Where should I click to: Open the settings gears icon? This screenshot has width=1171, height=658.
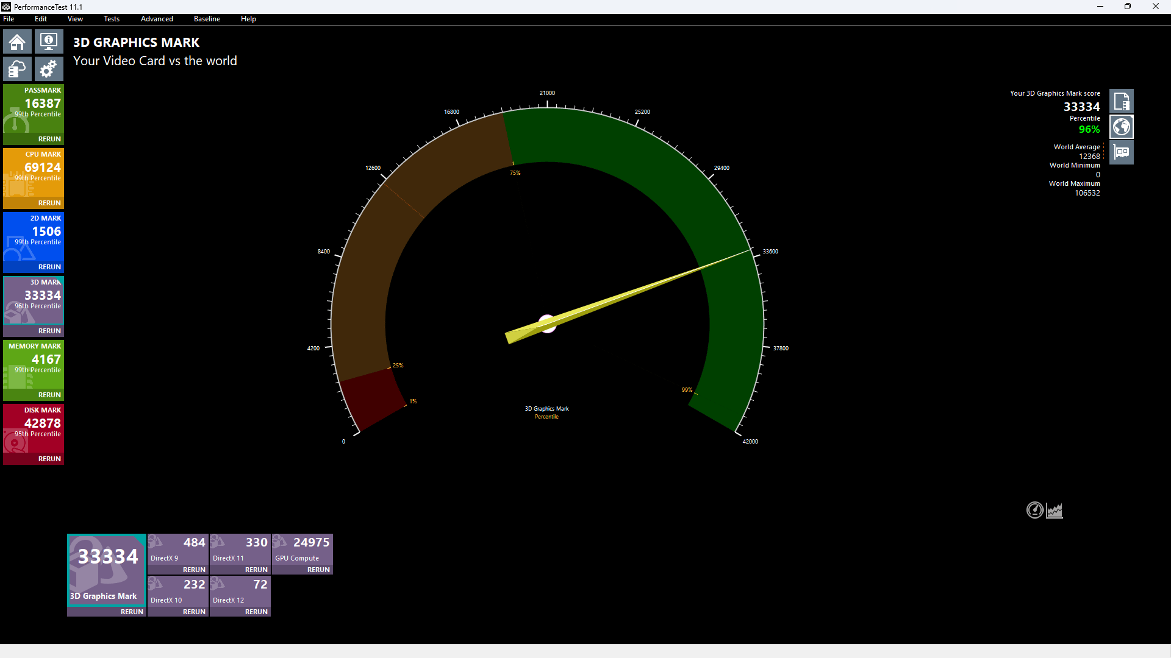(49, 69)
